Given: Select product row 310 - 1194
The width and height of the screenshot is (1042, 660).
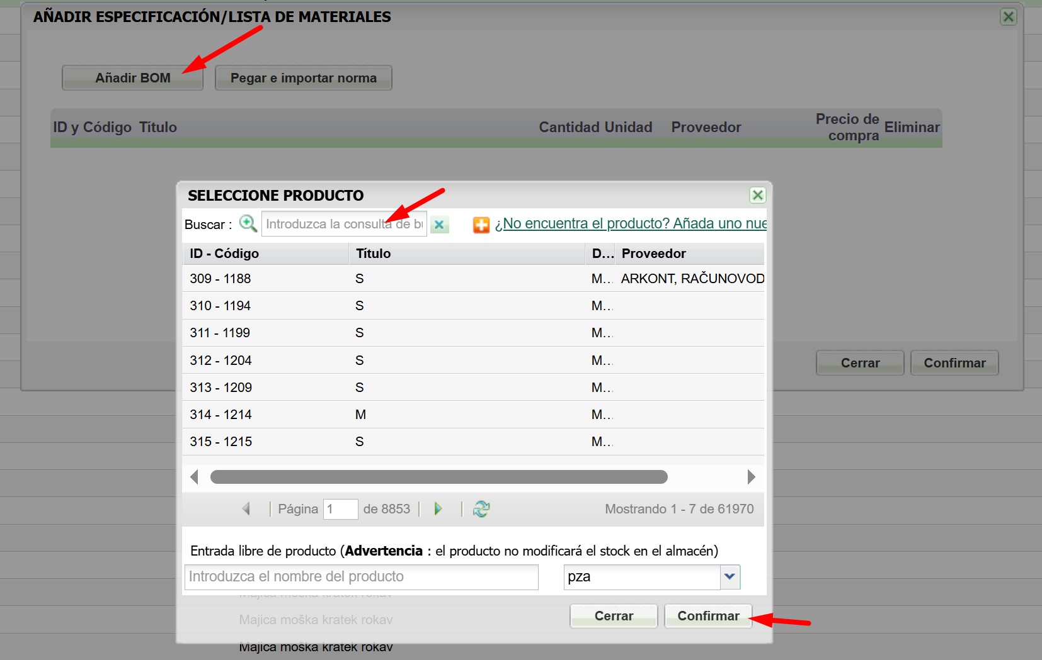Looking at the screenshot, I should point(473,306).
